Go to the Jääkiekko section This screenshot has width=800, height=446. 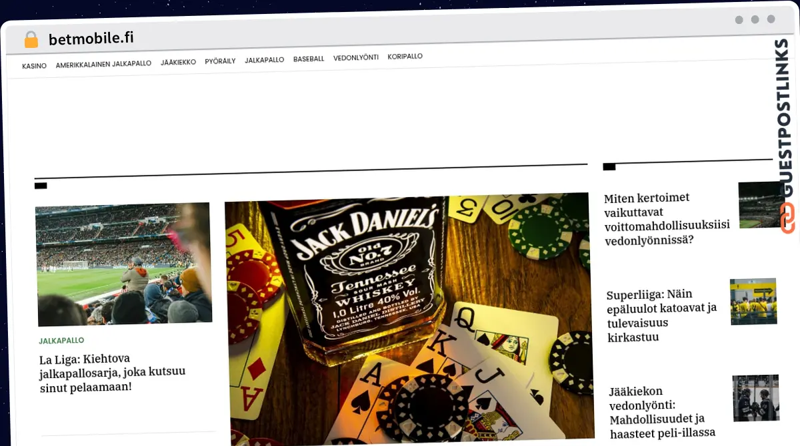click(x=178, y=62)
